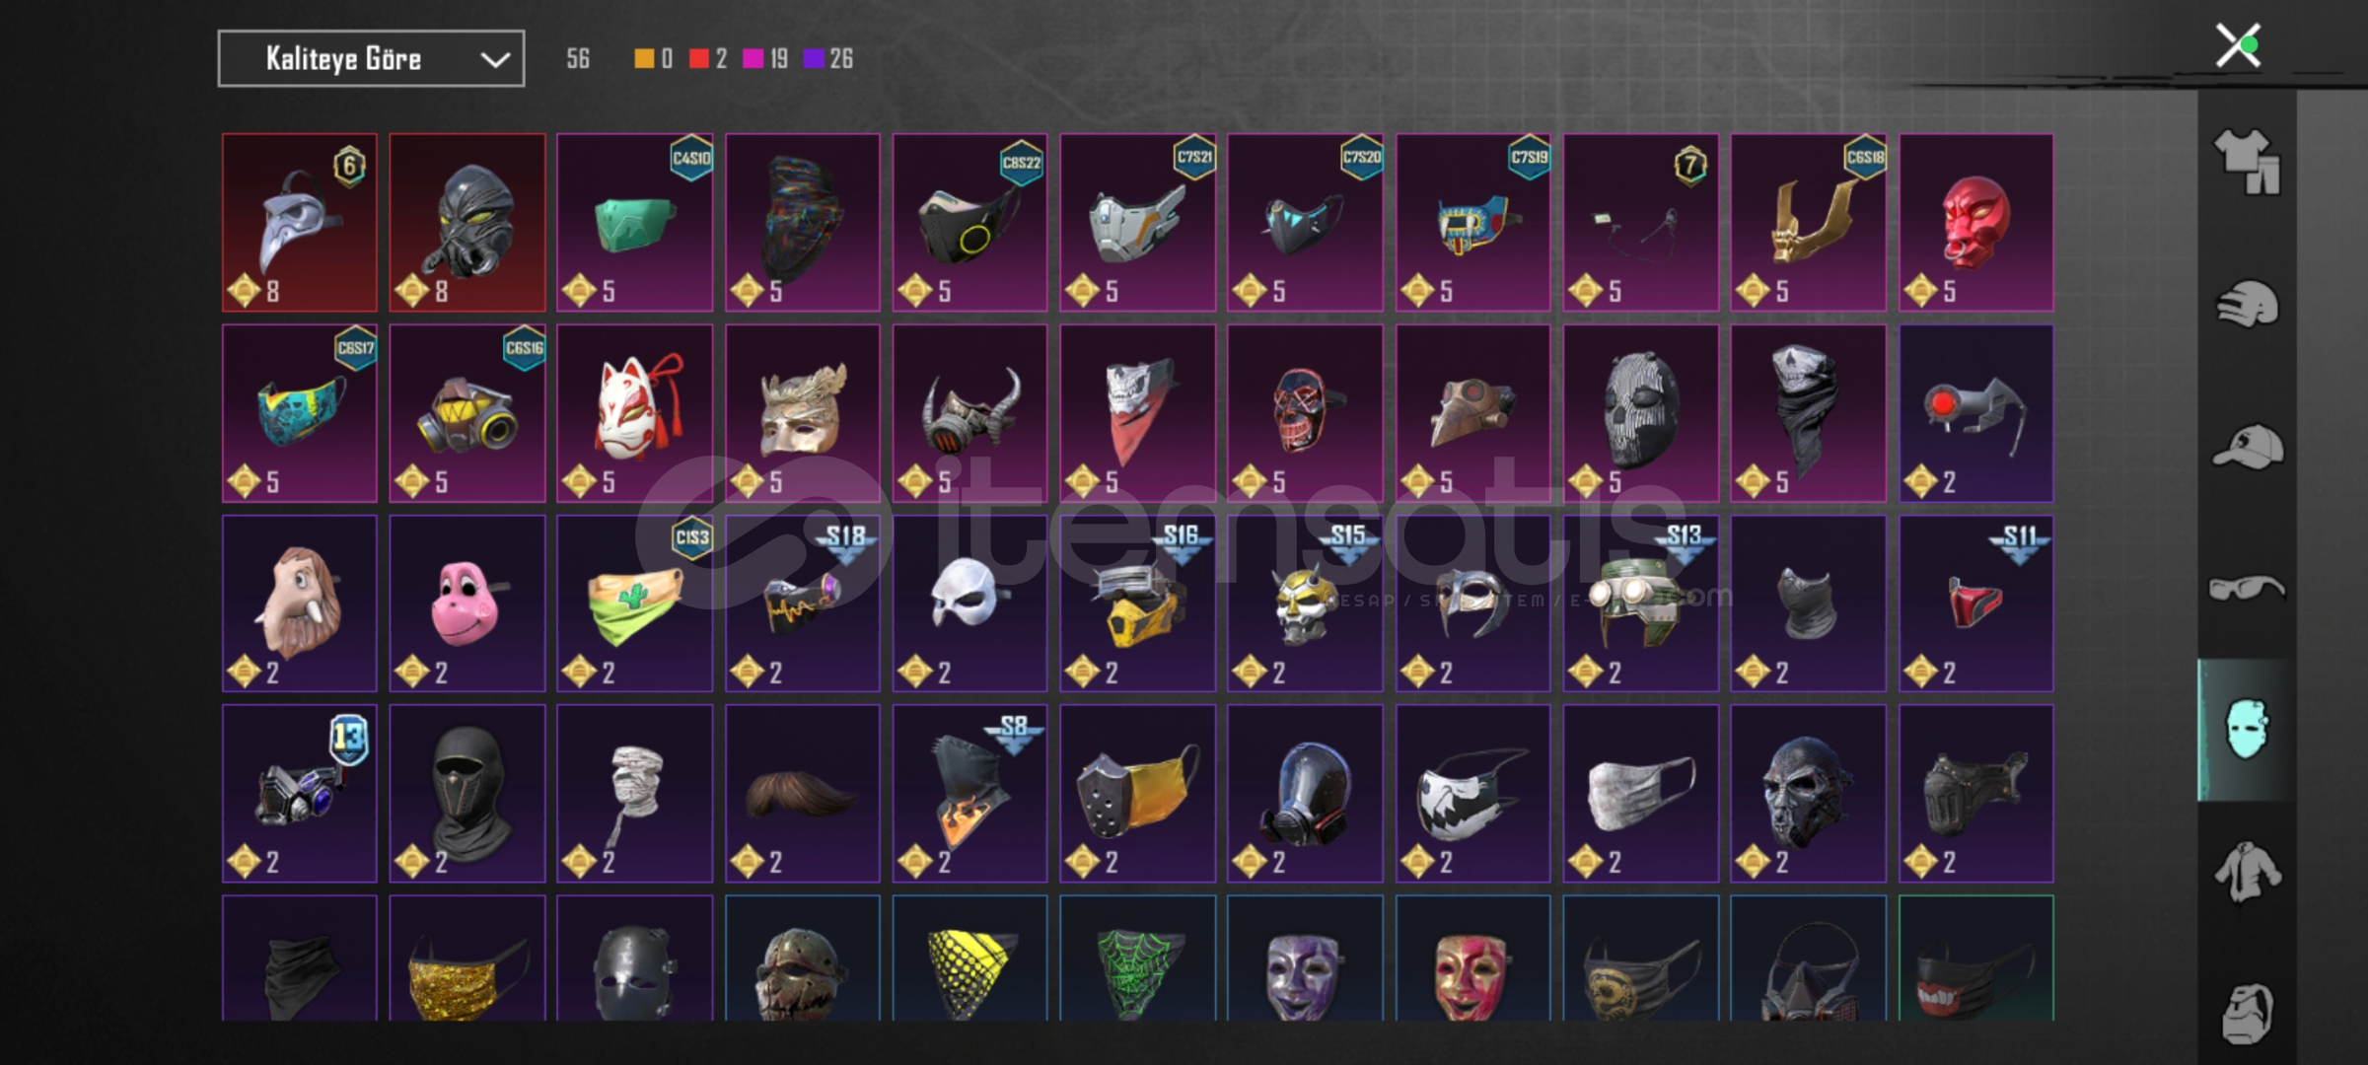Viewport: 2368px width, 1065px height.
Task: Expand sort options via chevron arrow
Action: 495,60
